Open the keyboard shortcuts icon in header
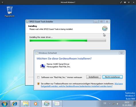 tap(125, 2)
